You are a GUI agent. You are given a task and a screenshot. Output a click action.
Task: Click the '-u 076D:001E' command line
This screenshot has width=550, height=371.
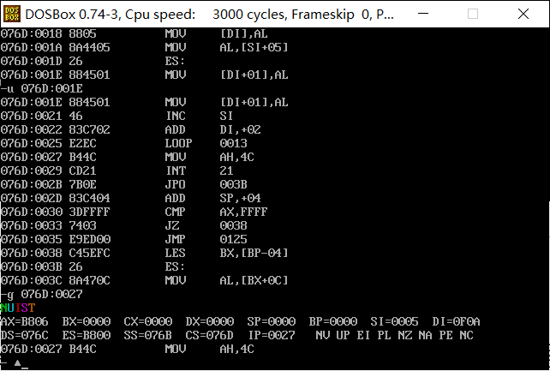pyautogui.click(x=41, y=88)
